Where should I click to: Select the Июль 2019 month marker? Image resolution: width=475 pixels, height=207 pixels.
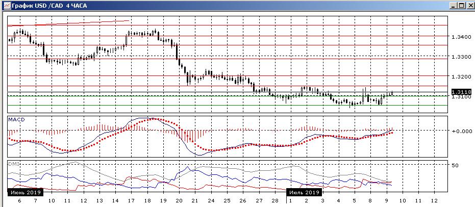305,192
